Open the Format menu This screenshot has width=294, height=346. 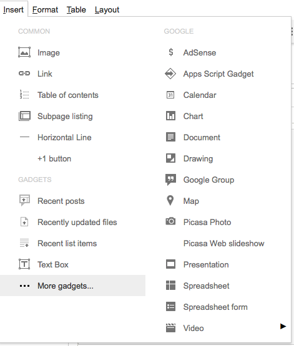pos(45,10)
